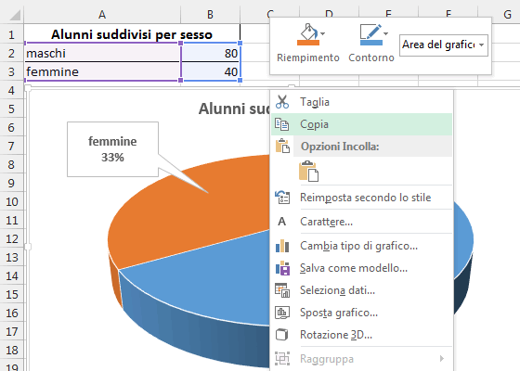Click the scissors icon next to Taglia
This screenshot has height=371, width=520.
point(282,102)
